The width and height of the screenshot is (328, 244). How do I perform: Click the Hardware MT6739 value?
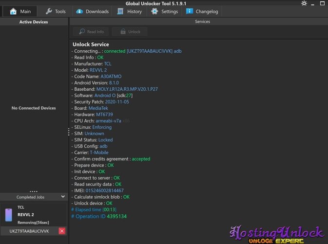[104, 114]
